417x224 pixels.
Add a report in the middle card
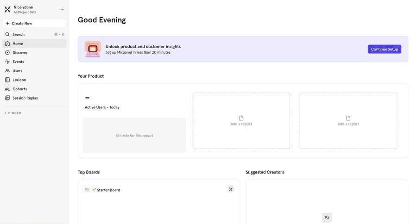coord(241,121)
